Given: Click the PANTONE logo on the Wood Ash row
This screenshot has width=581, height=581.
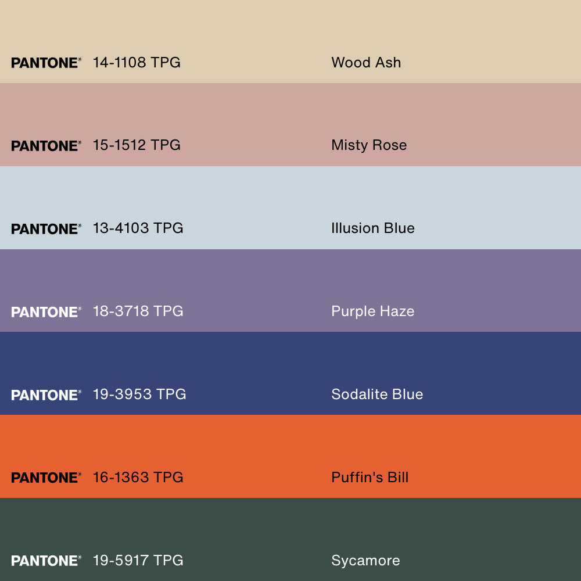Looking at the screenshot, I should tap(46, 63).
